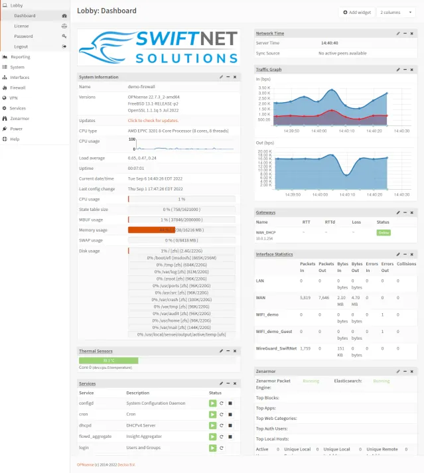424x473 pixels.
Task: Edit the Services widget
Action: tap(221, 383)
